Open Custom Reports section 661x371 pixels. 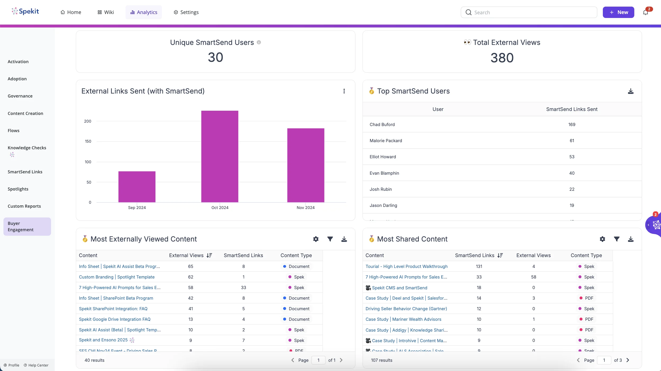tap(24, 206)
